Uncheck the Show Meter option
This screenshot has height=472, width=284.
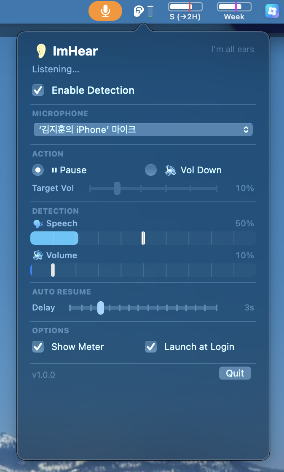tap(38, 347)
